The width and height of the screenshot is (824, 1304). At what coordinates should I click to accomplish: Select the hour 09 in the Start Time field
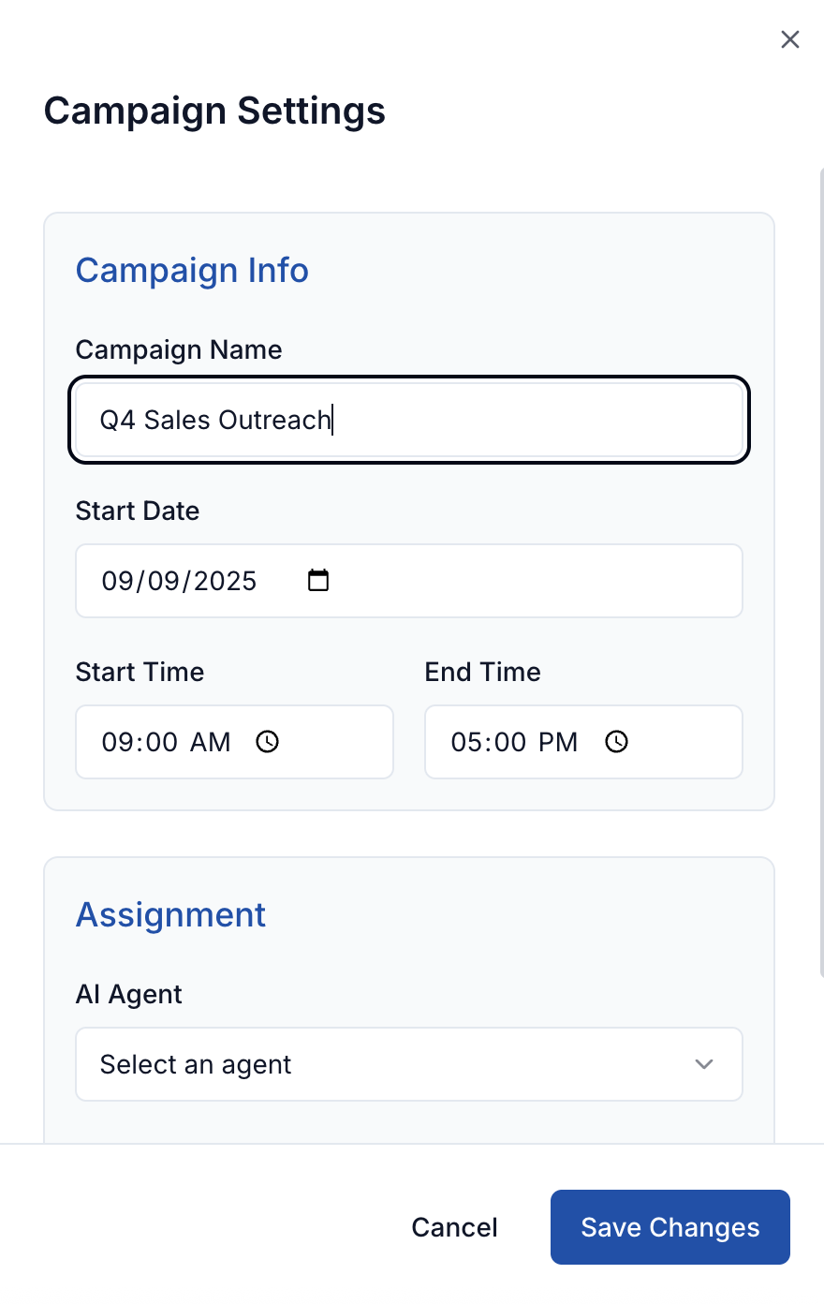(x=117, y=742)
